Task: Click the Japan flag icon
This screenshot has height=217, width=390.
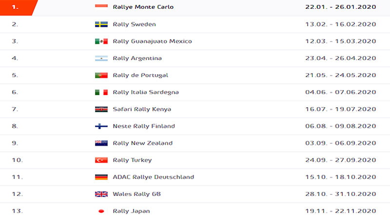Action: pos(101,211)
